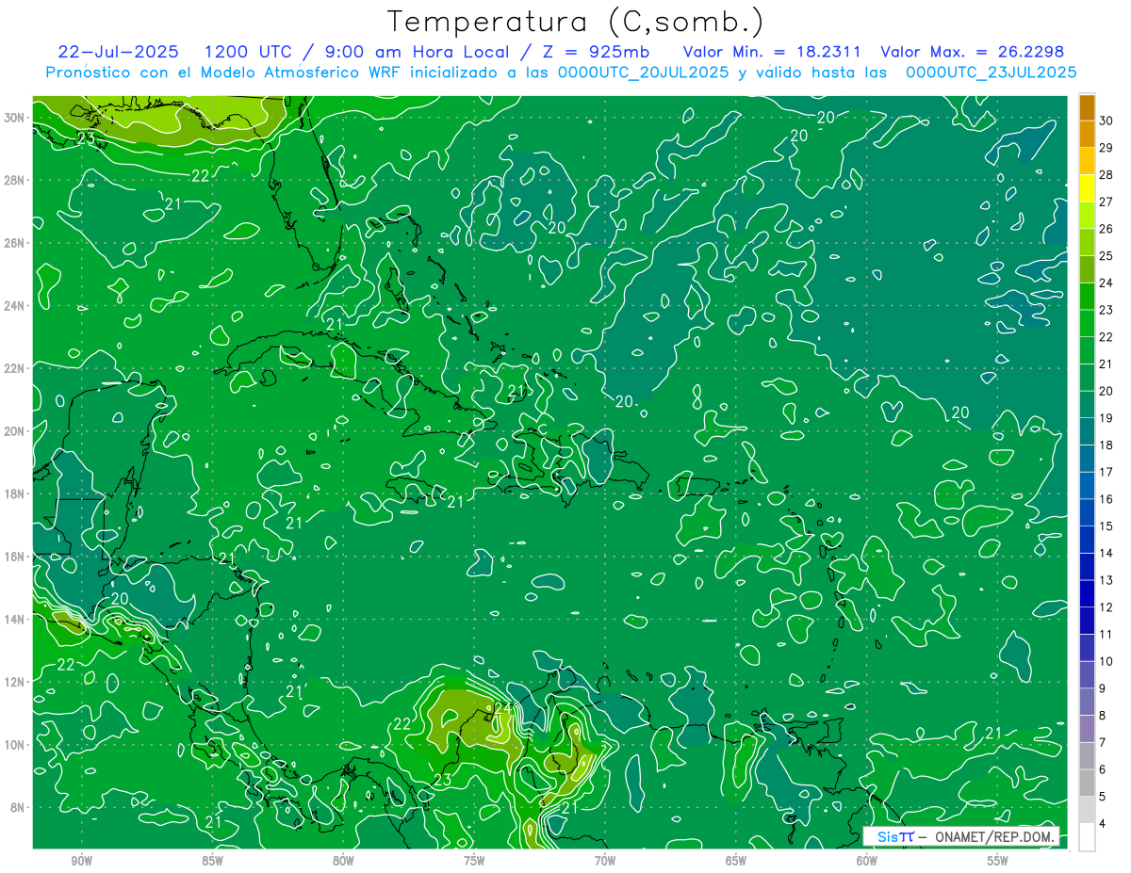Click legend color band between 11 and 12

(x=1087, y=621)
